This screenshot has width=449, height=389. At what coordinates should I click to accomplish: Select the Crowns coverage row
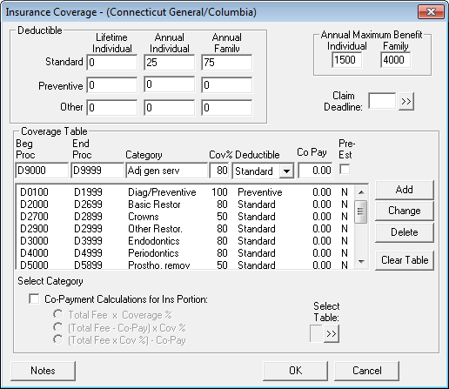[185, 217]
